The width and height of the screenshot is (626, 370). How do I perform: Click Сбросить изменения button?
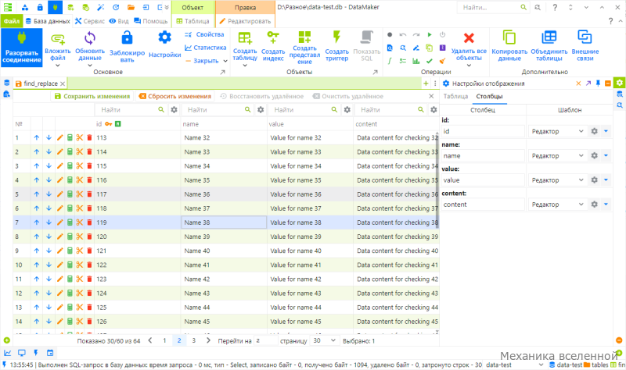click(x=174, y=96)
